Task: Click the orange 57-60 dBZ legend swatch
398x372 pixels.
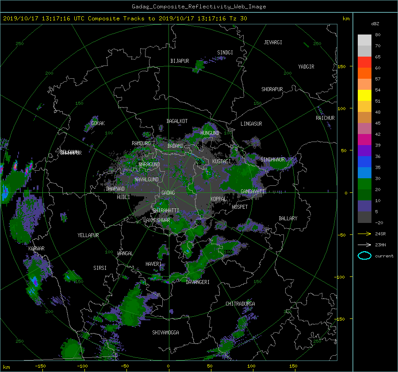Action: [364, 73]
